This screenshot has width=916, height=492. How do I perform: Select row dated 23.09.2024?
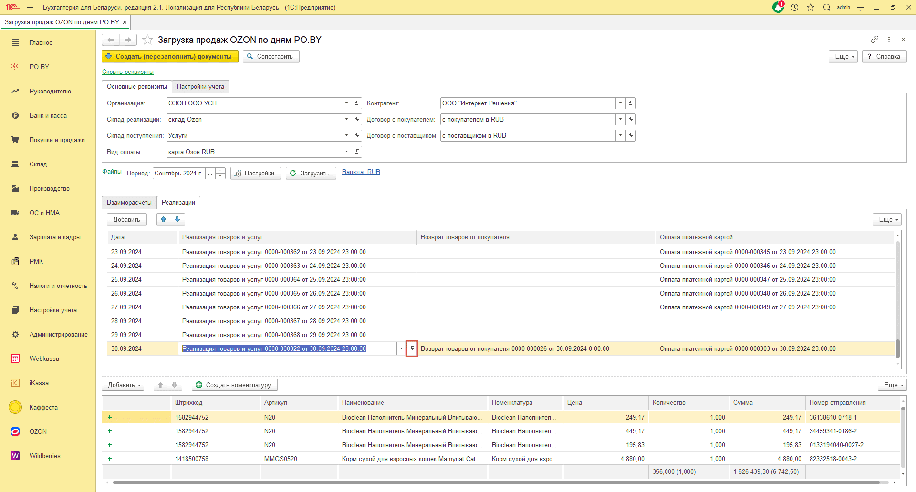(501, 252)
